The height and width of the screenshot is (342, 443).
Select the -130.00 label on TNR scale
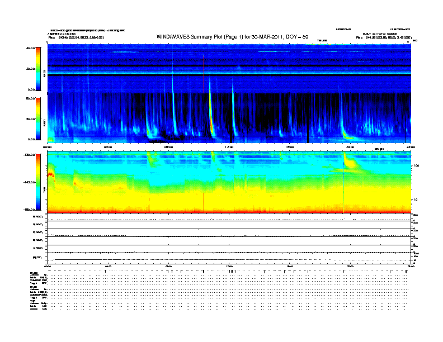(x=29, y=155)
